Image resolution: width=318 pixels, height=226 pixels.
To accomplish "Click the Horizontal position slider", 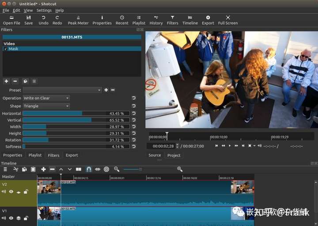I will (76, 113).
